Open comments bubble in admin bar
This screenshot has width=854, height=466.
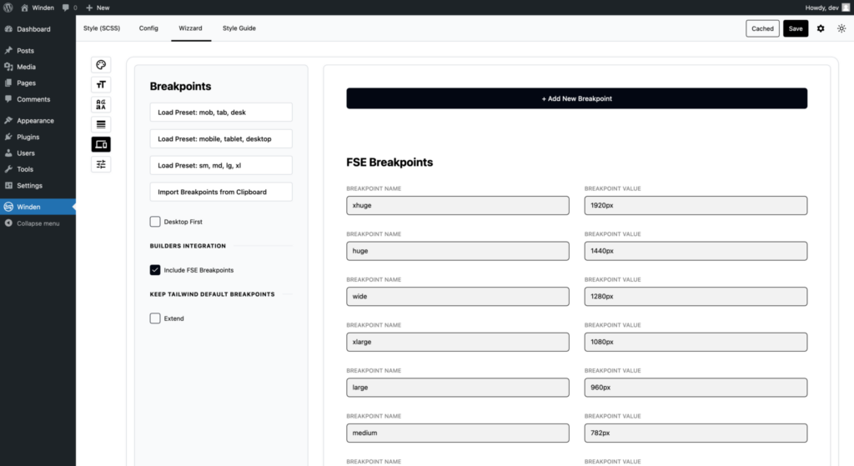coord(69,8)
